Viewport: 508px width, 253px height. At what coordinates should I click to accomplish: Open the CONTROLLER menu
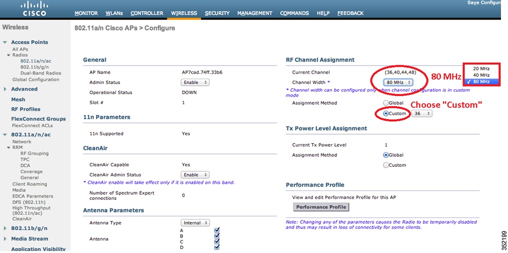[147, 13]
